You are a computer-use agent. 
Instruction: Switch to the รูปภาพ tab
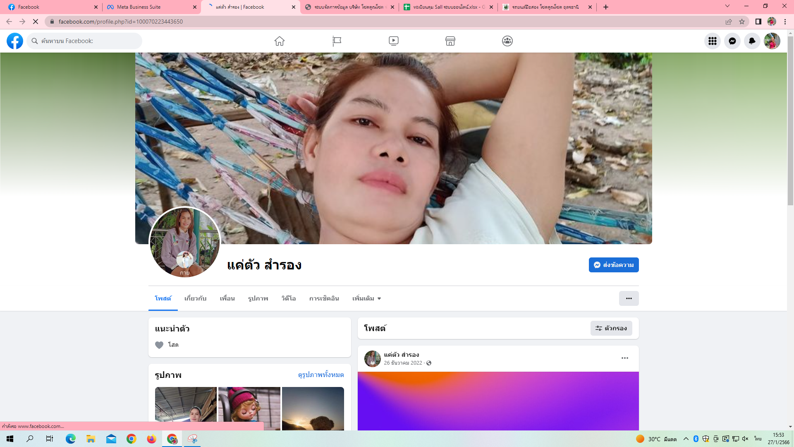click(258, 298)
